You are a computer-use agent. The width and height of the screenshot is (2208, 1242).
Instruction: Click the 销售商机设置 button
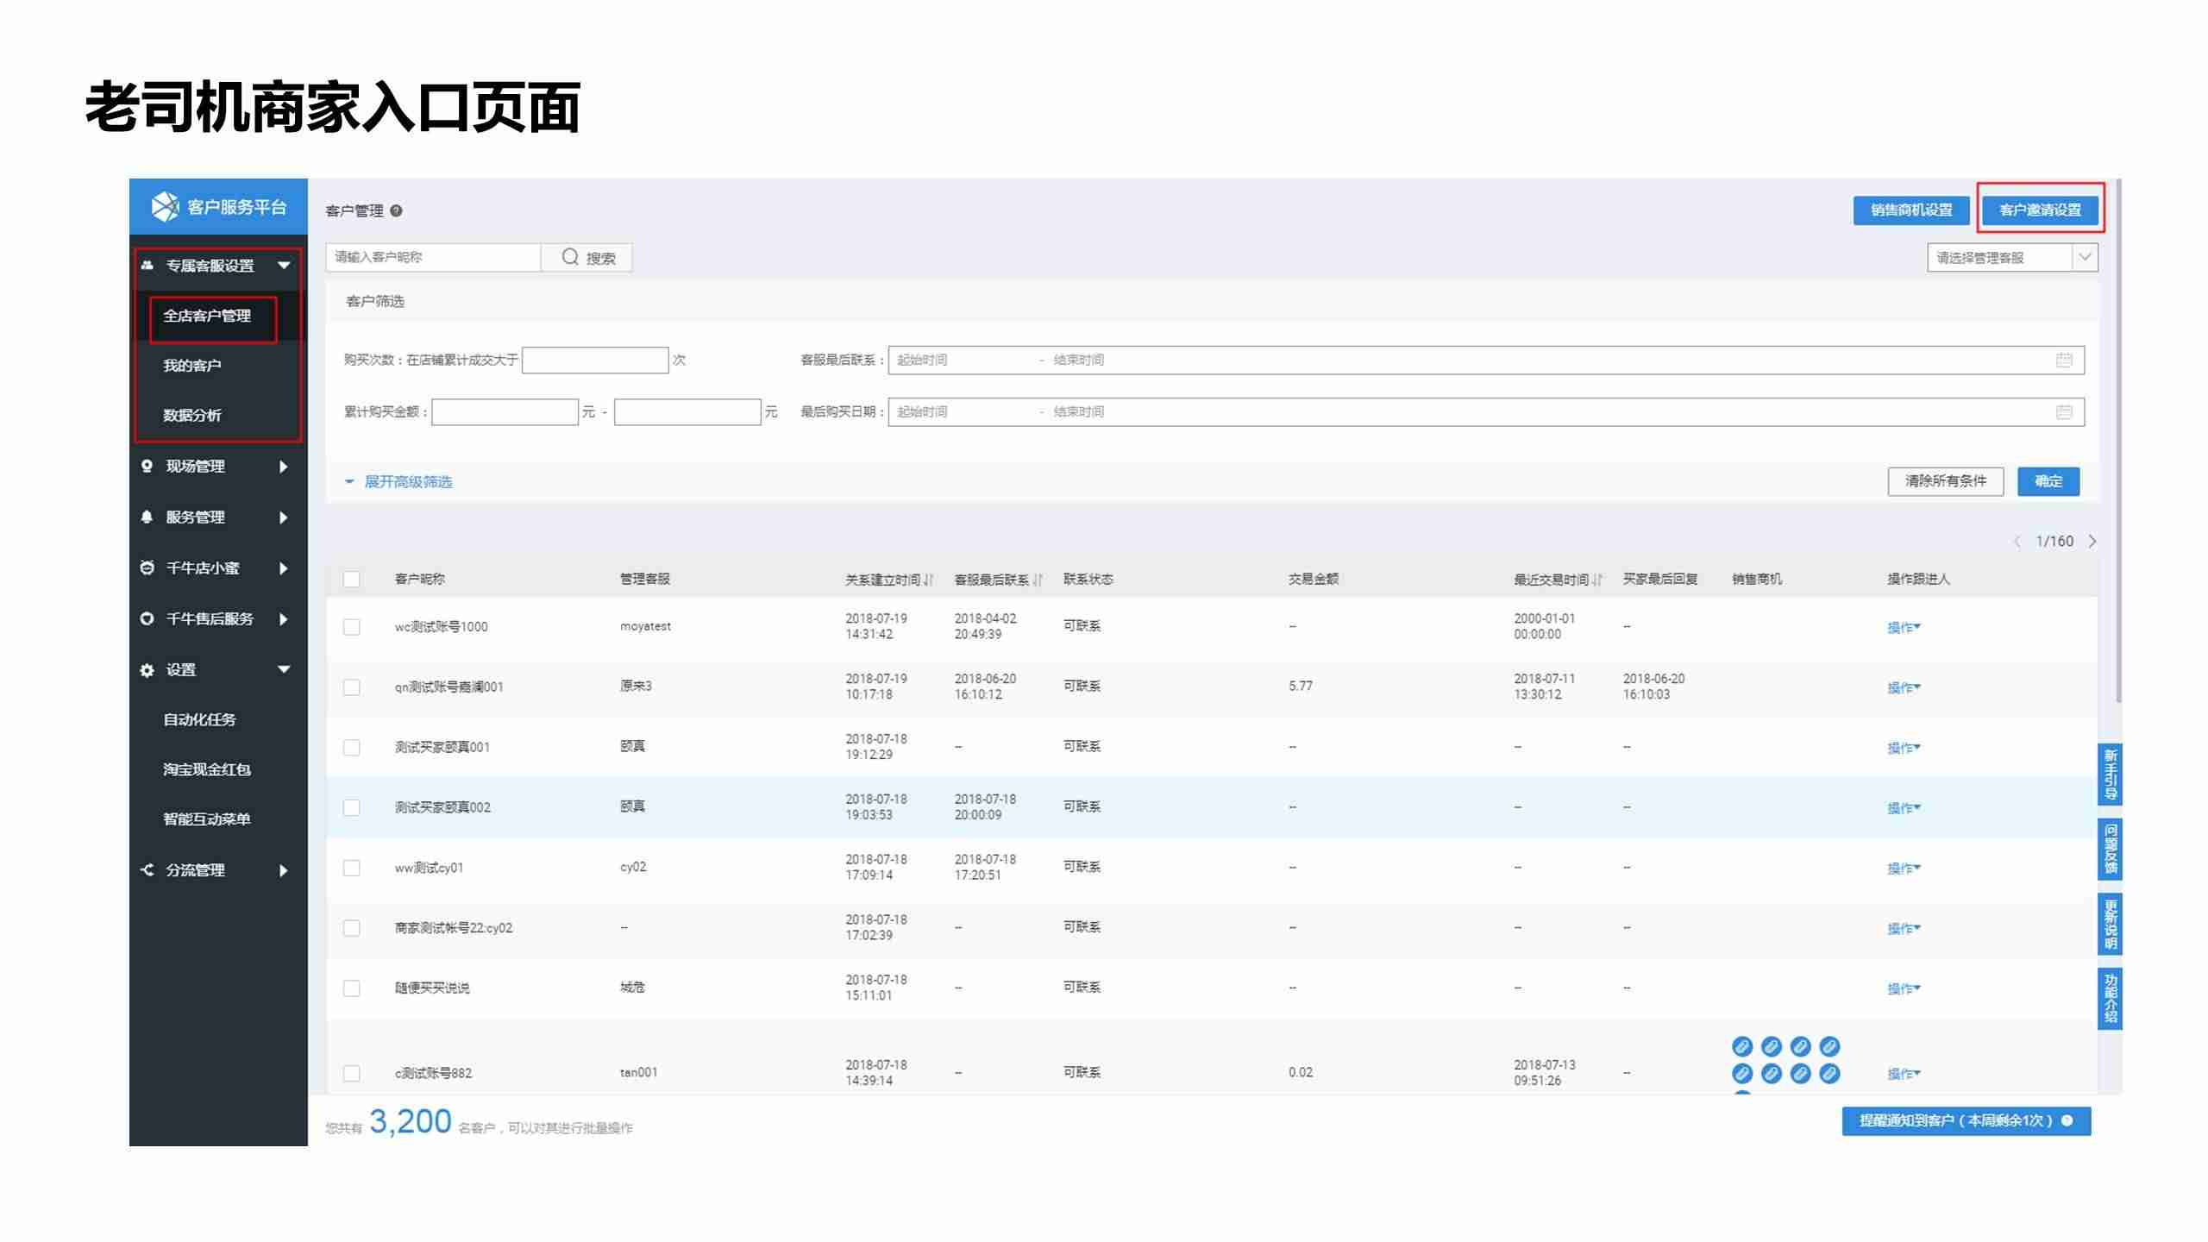pos(1911,210)
